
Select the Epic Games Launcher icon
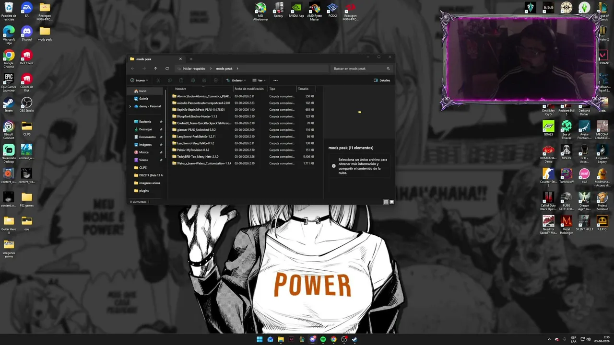click(x=9, y=83)
